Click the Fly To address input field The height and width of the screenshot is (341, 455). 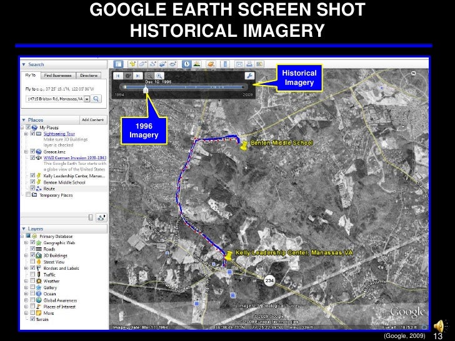pos(54,99)
